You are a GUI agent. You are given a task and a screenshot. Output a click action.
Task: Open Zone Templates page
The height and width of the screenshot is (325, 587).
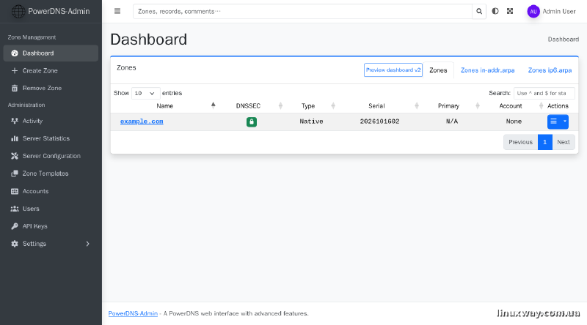pos(51,173)
